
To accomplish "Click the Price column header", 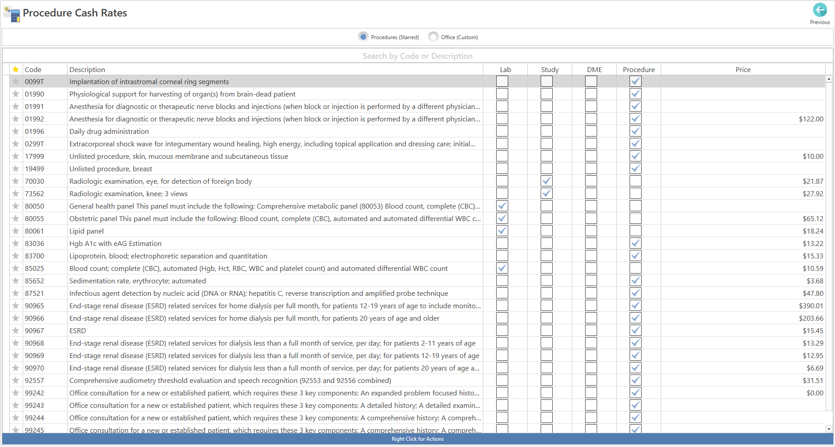I will [743, 69].
